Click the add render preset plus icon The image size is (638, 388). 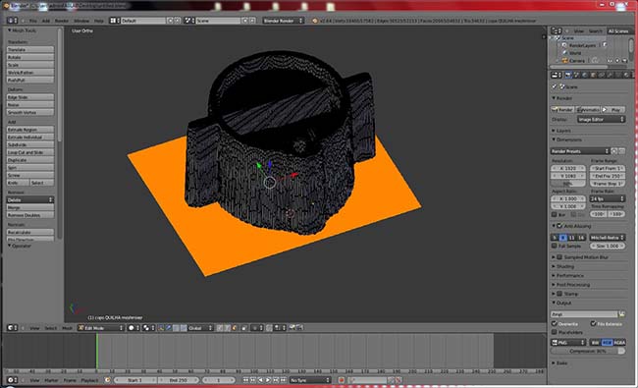(614, 151)
